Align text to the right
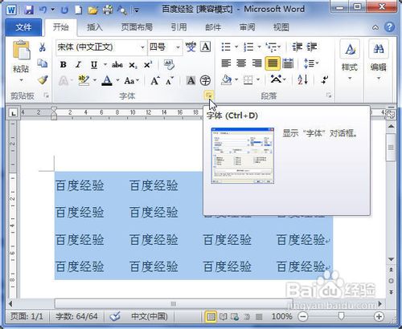402x329 pixels. click(256, 63)
